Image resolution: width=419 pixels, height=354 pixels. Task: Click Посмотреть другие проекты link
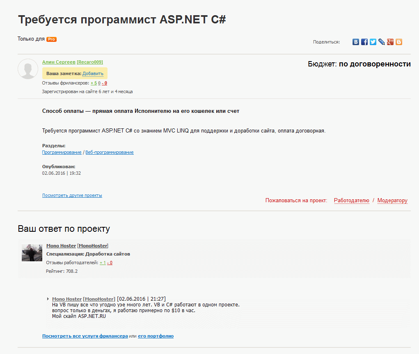click(72, 195)
